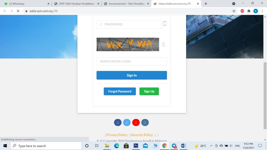267x150 pixels.
Task: Open the Extensions puzzle icon
Action: (x=249, y=11)
